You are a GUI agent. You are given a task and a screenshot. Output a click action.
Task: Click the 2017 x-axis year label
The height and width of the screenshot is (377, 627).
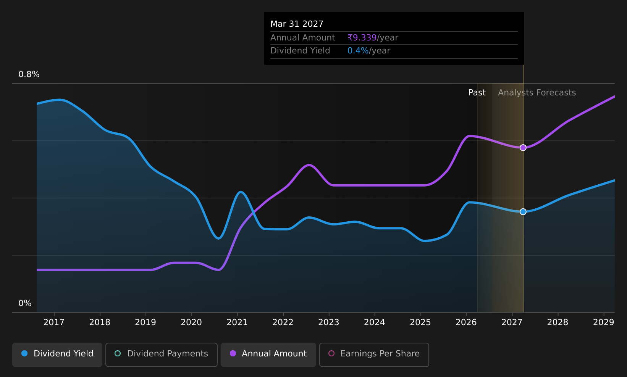pyautogui.click(x=54, y=322)
